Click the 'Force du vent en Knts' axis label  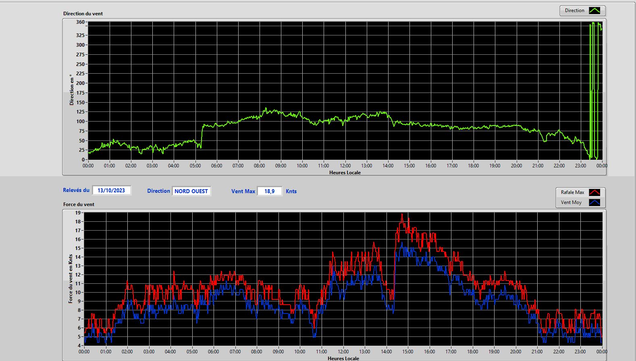tap(71, 278)
